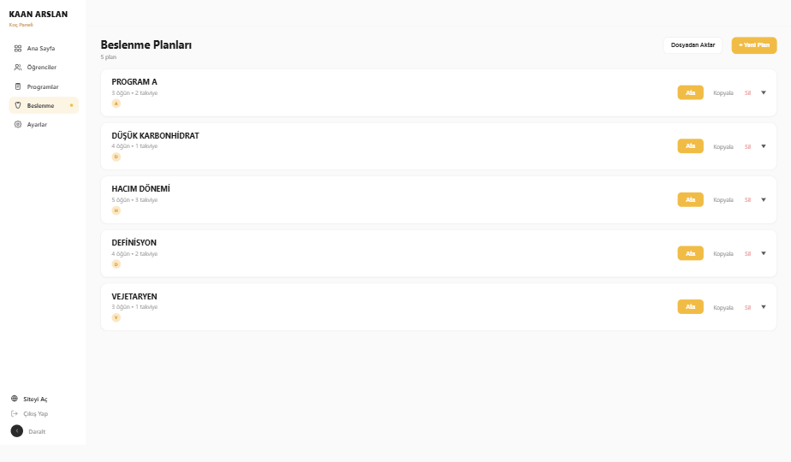The height and width of the screenshot is (462, 791).
Task: Click the H badge under HACIM DÖNEMİ
Action: pos(116,210)
